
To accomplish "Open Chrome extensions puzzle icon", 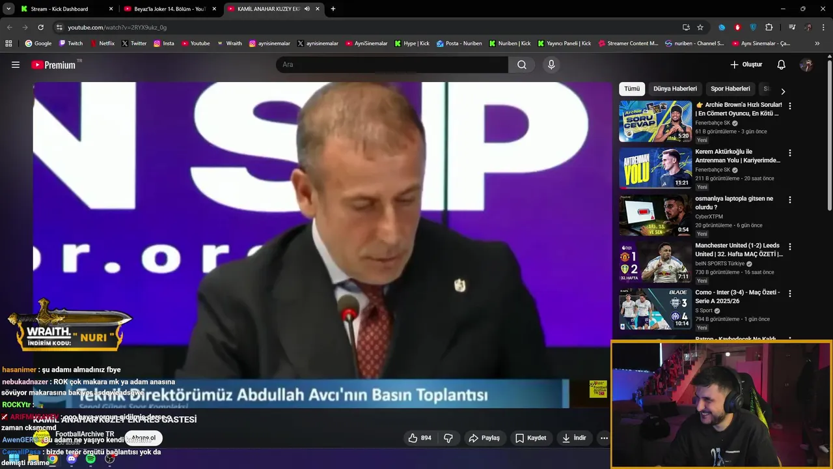I will (769, 27).
